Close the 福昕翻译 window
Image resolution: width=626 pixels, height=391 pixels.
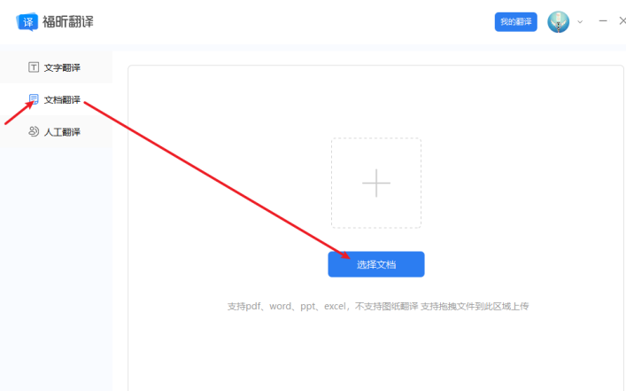tap(622, 20)
